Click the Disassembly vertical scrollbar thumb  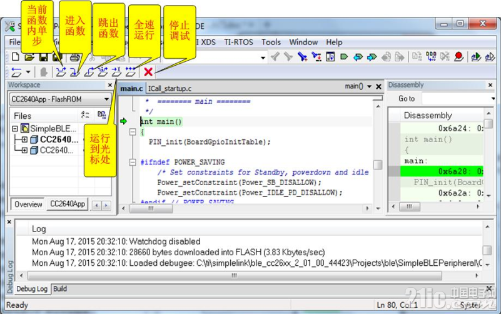(488, 123)
